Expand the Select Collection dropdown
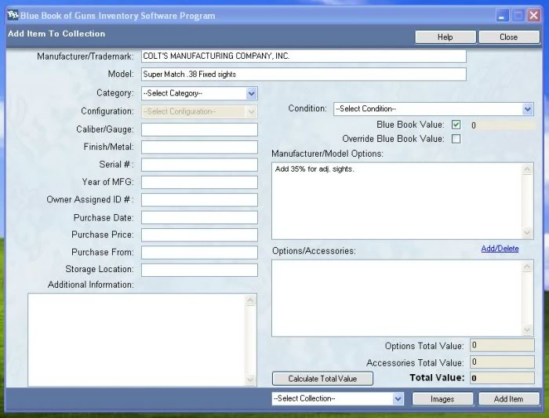 click(337, 398)
